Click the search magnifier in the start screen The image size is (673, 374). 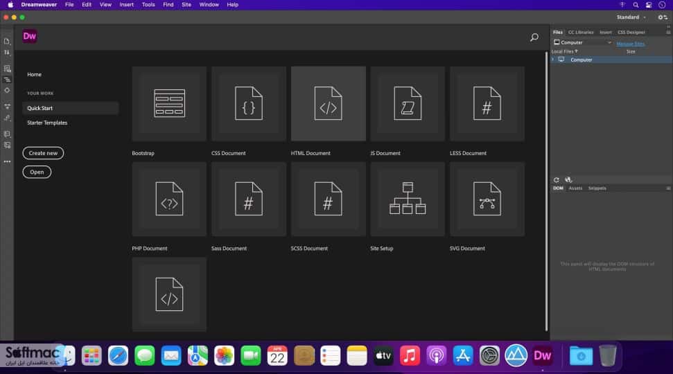coord(534,37)
